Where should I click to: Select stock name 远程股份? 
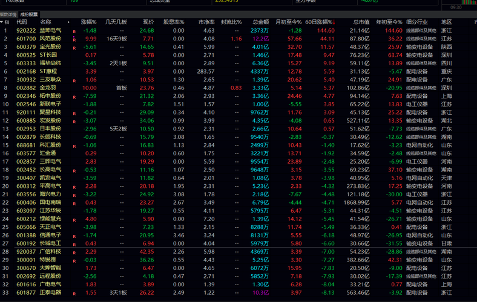50,276
